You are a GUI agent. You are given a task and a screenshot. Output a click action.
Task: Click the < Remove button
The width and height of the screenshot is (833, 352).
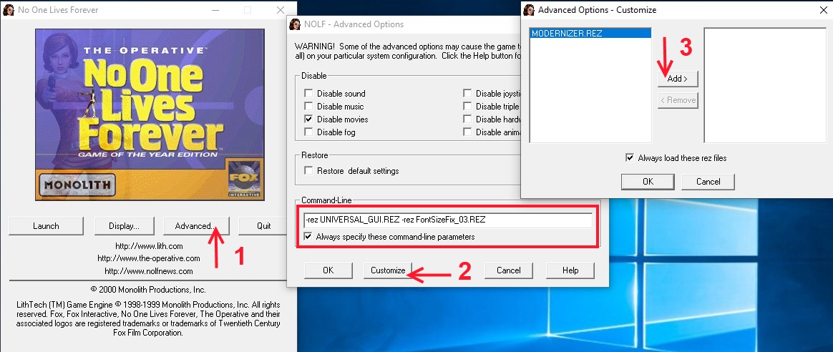(x=677, y=100)
